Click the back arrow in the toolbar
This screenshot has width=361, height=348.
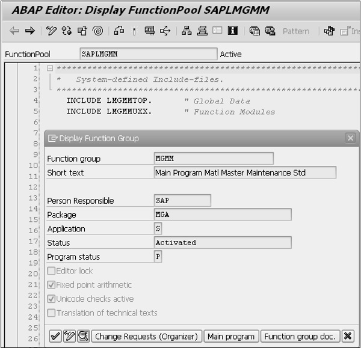pos(14,31)
